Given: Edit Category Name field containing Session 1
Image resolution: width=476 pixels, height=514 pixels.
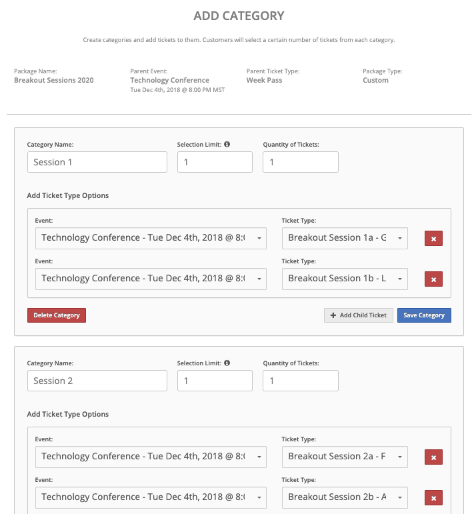Looking at the screenshot, I should coord(97,162).
